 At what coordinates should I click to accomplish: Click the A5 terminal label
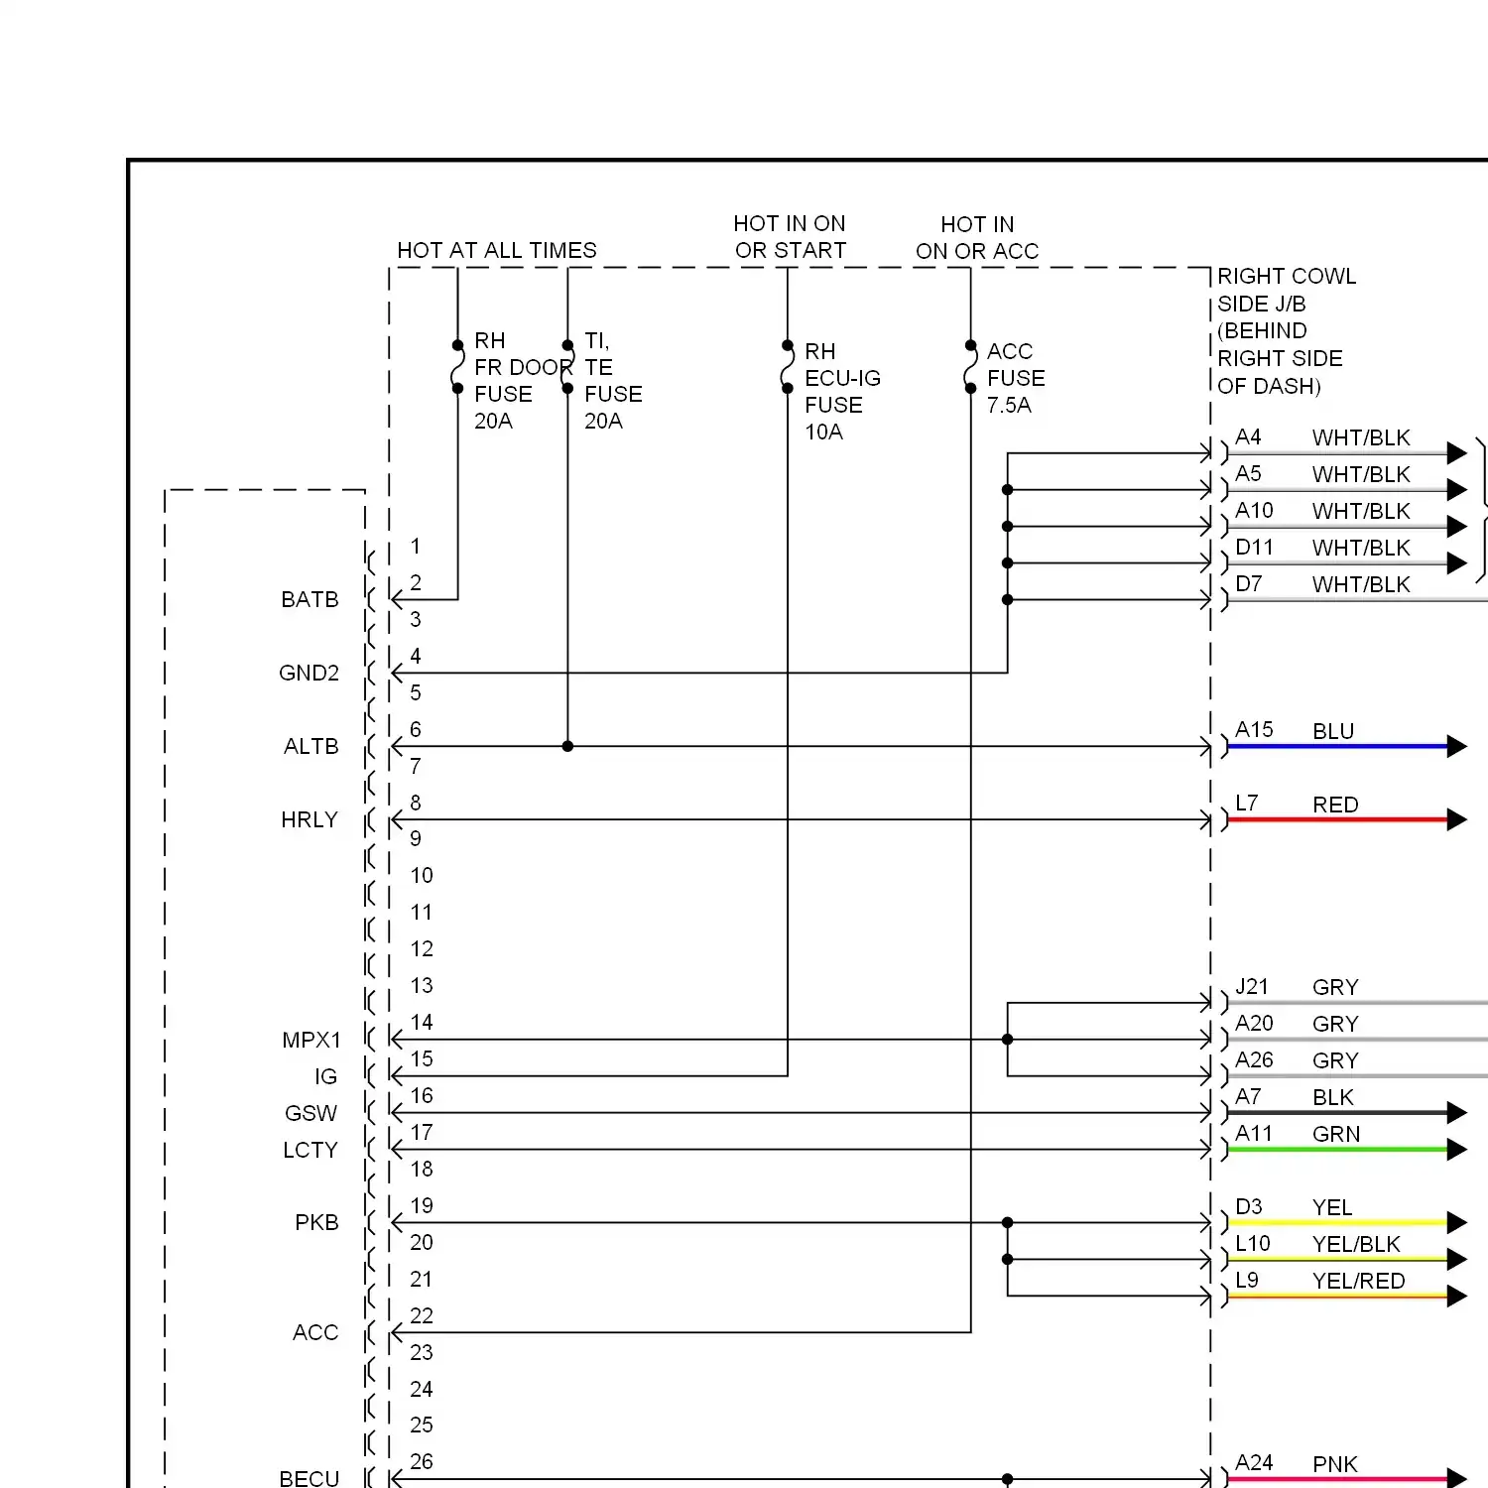point(1248,474)
